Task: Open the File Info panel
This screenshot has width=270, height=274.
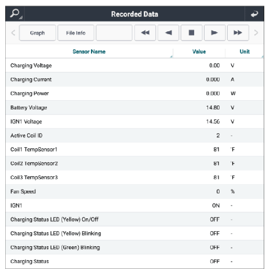Action: pos(76,32)
